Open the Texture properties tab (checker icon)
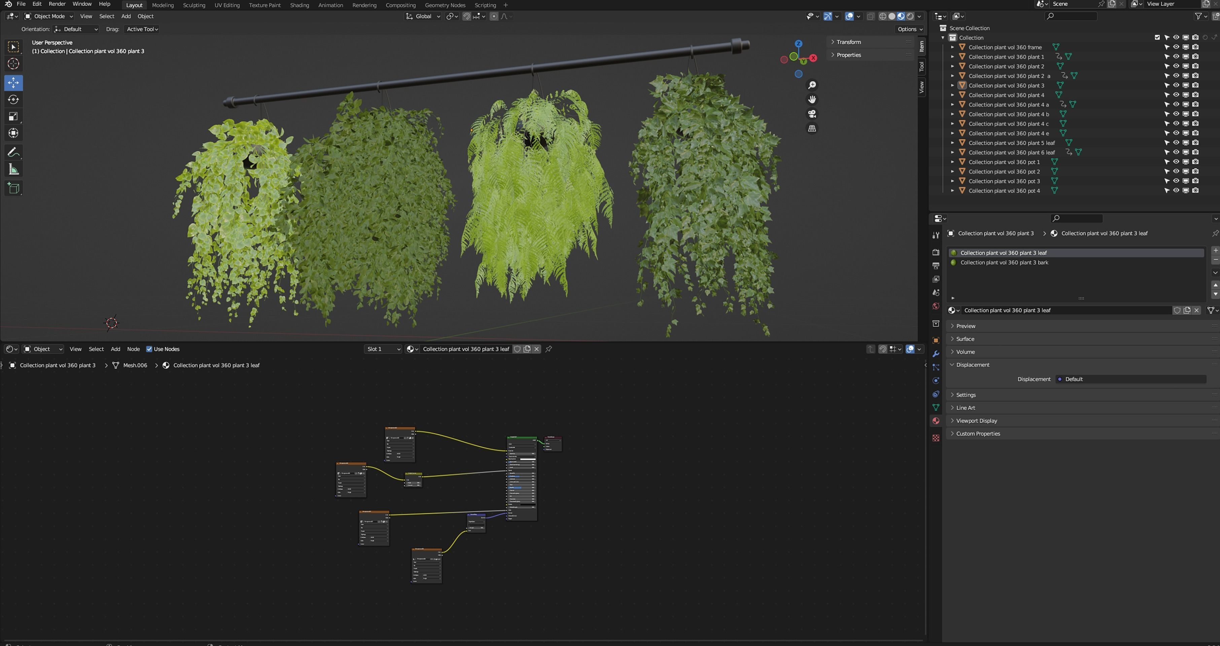 click(x=935, y=438)
